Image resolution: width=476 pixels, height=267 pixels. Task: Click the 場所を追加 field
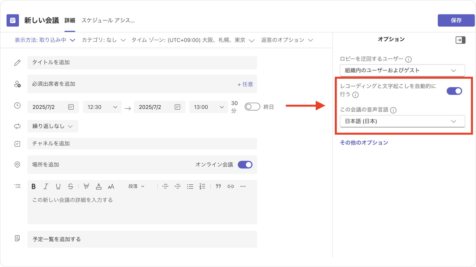coord(142,165)
